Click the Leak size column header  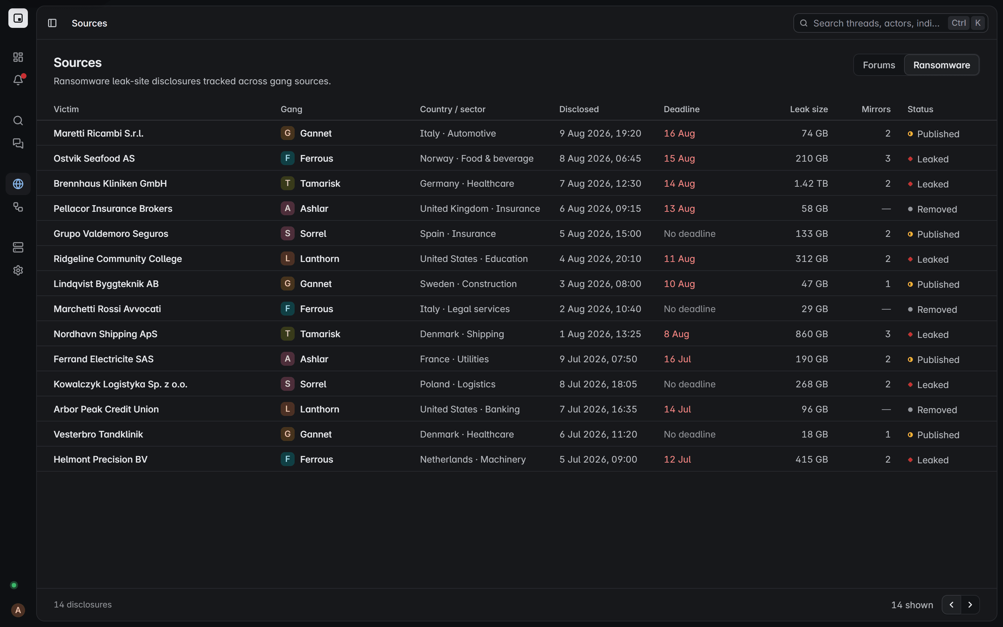click(x=809, y=109)
